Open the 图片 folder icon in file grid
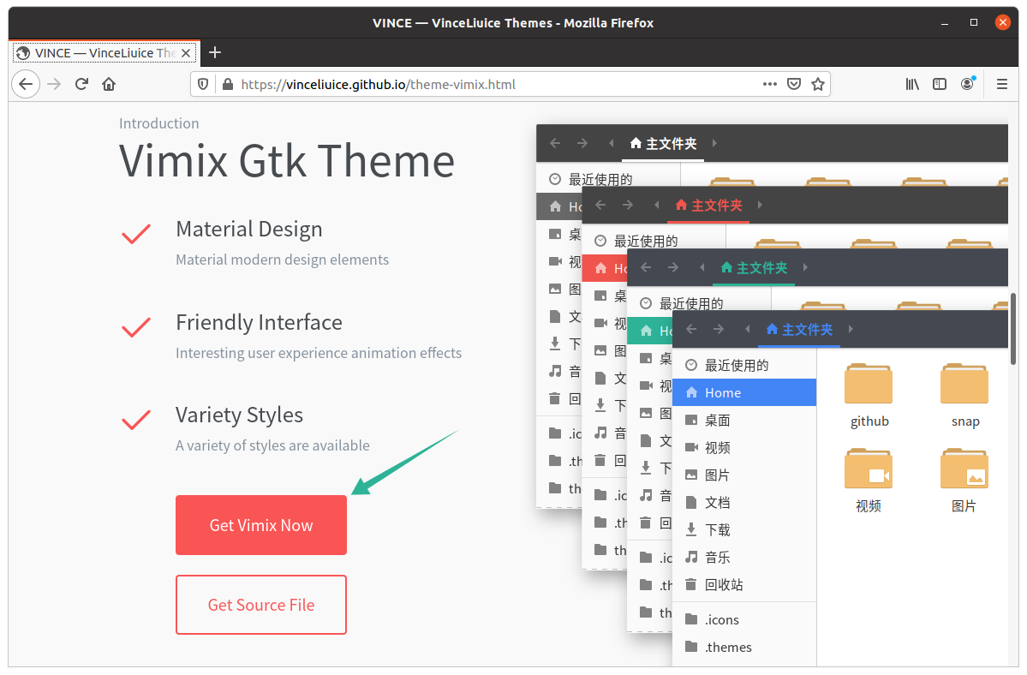1027x675 pixels. click(964, 469)
